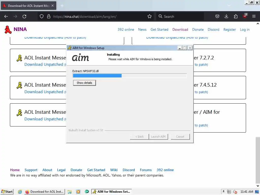260x195 pixels.
Task: Open the Windows Start button
Action: [x=7, y=192]
